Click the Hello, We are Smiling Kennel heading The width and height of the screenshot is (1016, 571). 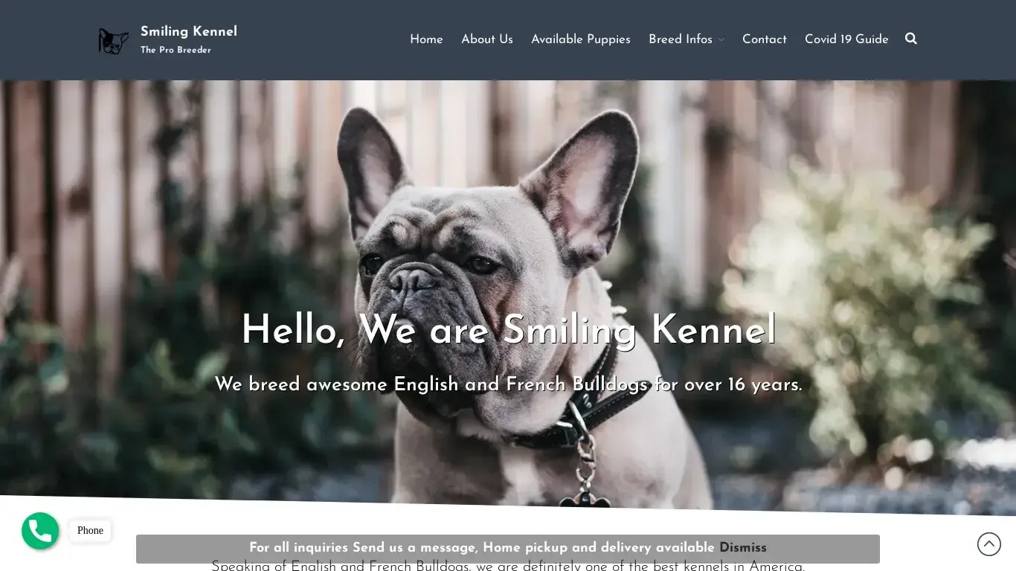tap(508, 329)
